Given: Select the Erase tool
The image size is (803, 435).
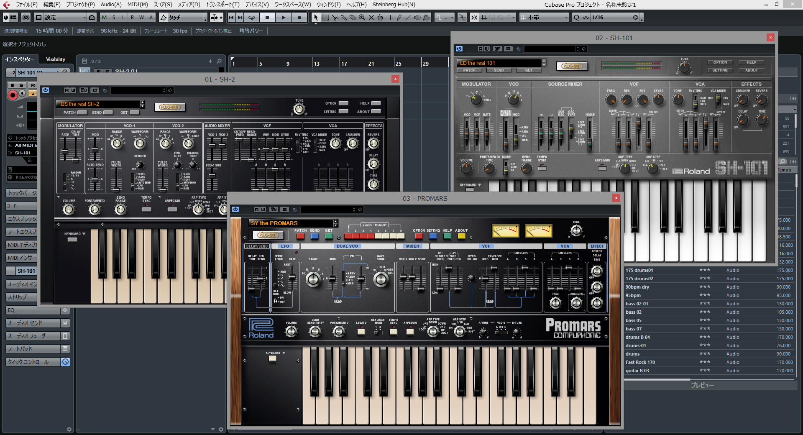Looking at the screenshot, I should coord(353,18).
